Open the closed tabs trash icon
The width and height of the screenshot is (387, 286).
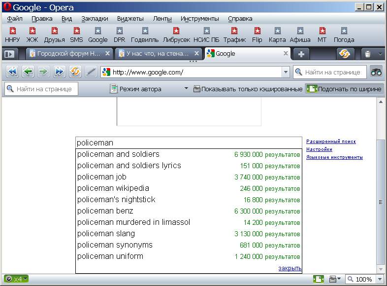[367, 54]
